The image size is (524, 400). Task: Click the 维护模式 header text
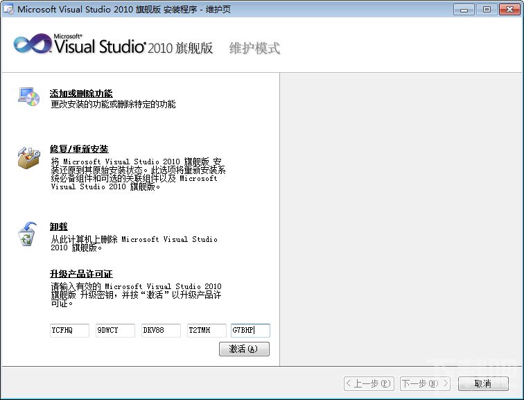[254, 48]
